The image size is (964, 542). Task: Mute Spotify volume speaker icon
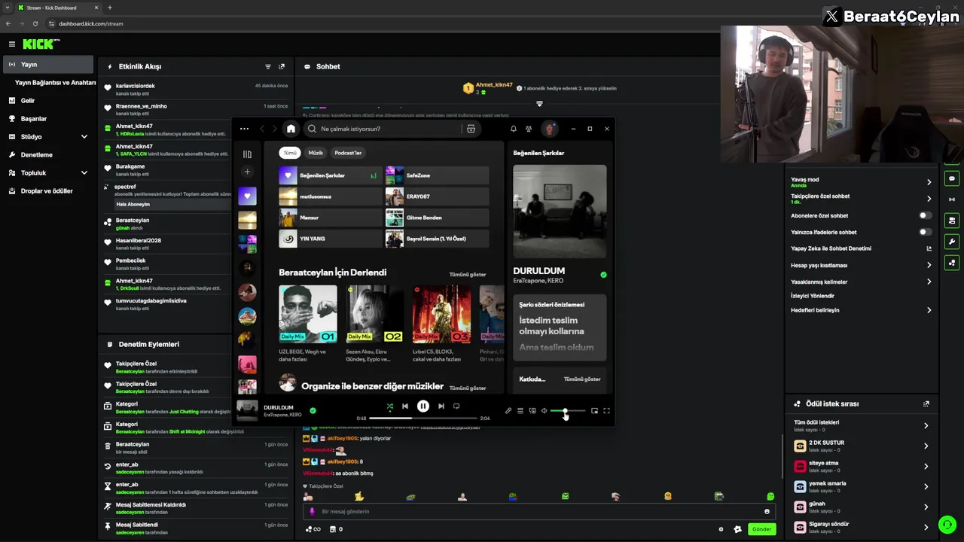(545, 411)
